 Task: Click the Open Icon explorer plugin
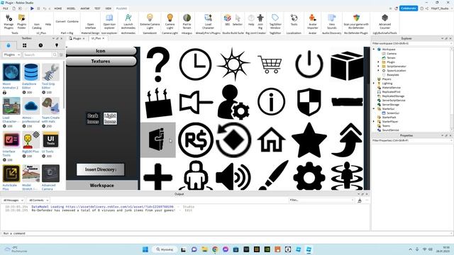click(109, 22)
